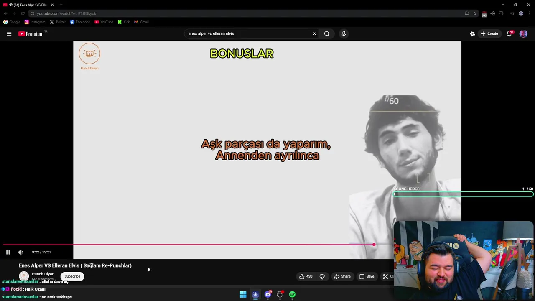Open Discord from the taskbar

click(268, 294)
